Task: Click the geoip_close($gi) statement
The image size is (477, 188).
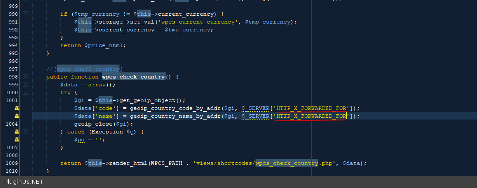Action: [103, 124]
